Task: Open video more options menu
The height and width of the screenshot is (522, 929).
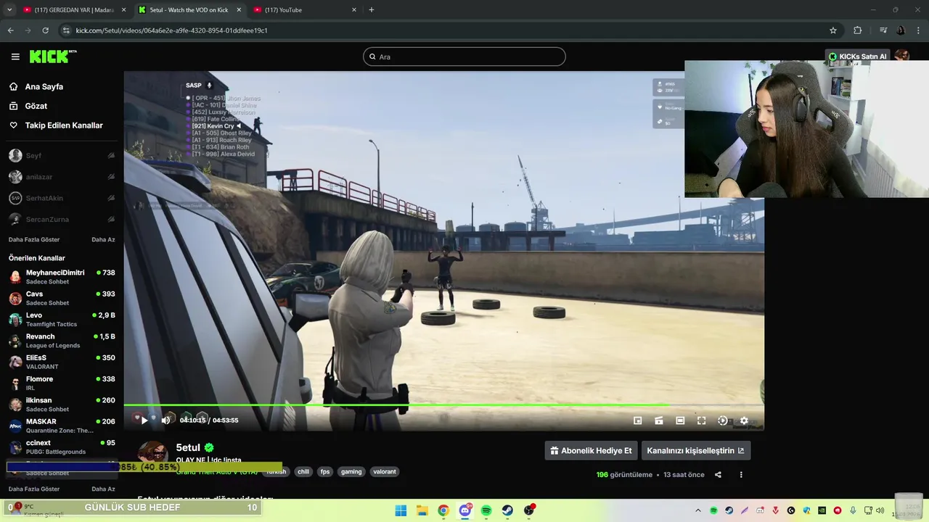Action: pyautogui.click(x=741, y=475)
